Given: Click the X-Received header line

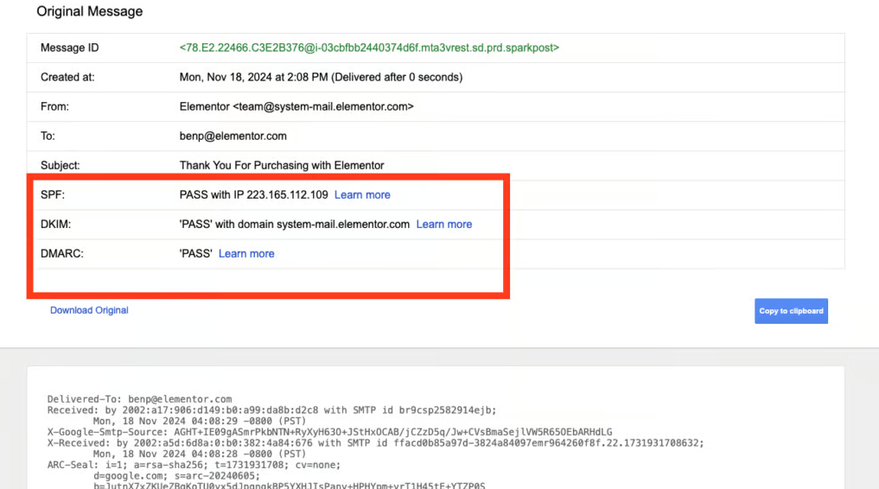Looking at the screenshot, I should pos(376,443).
